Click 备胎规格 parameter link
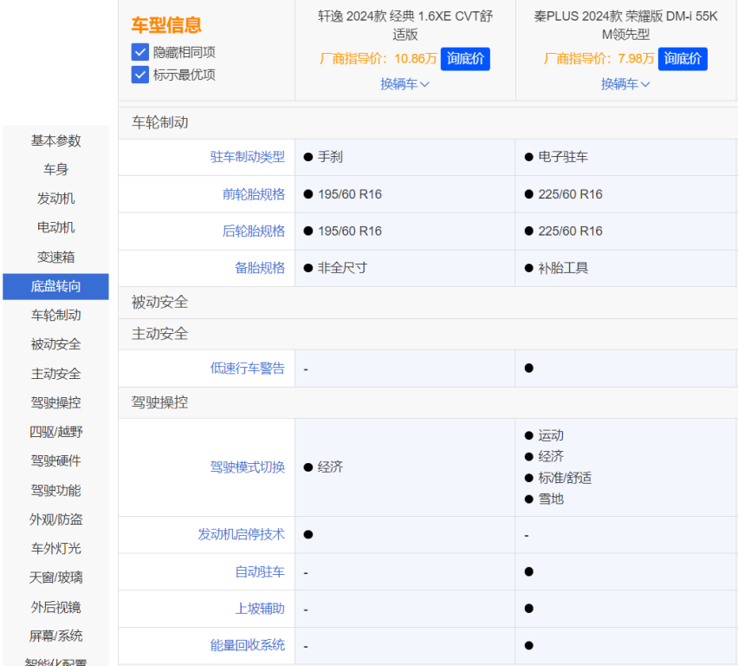738x666 pixels. click(x=260, y=268)
